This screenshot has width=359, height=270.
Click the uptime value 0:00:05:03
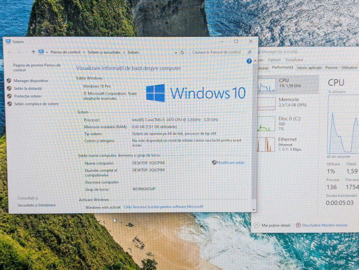tap(340, 203)
